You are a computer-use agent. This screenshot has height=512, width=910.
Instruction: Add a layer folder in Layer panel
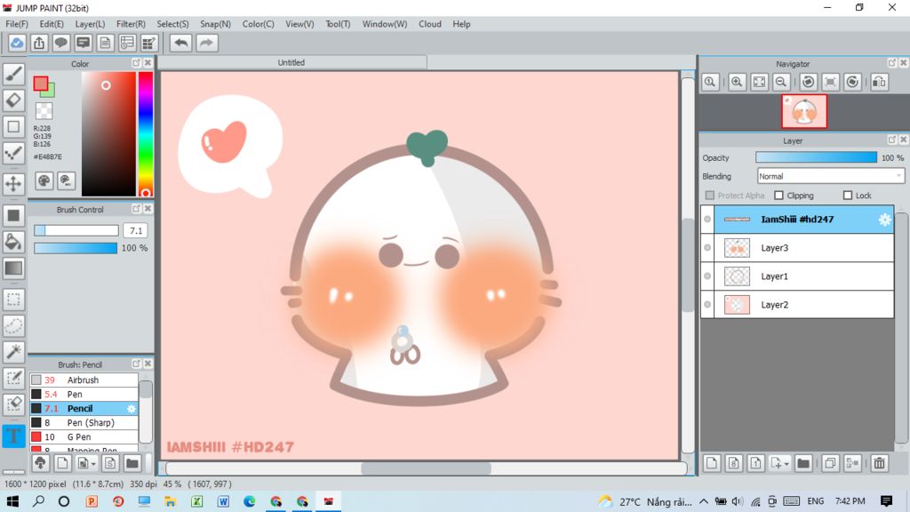coord(803,462)
